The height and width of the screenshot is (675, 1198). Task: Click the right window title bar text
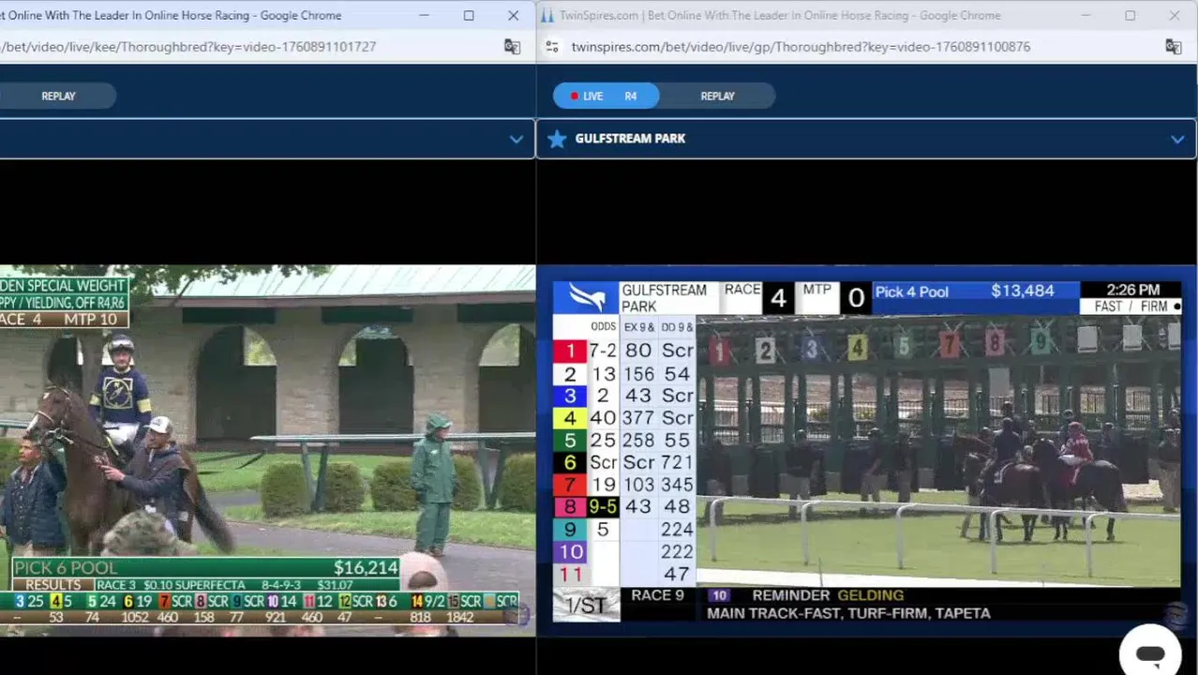[x=780, y=15]
